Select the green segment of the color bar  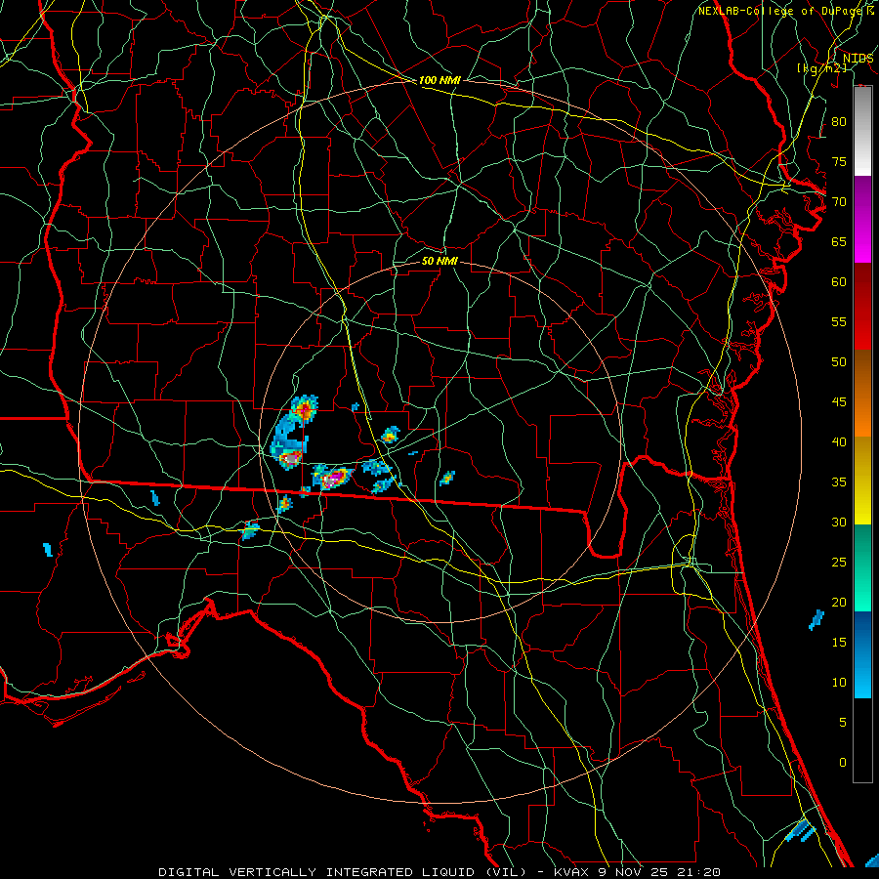pos(862,567)
